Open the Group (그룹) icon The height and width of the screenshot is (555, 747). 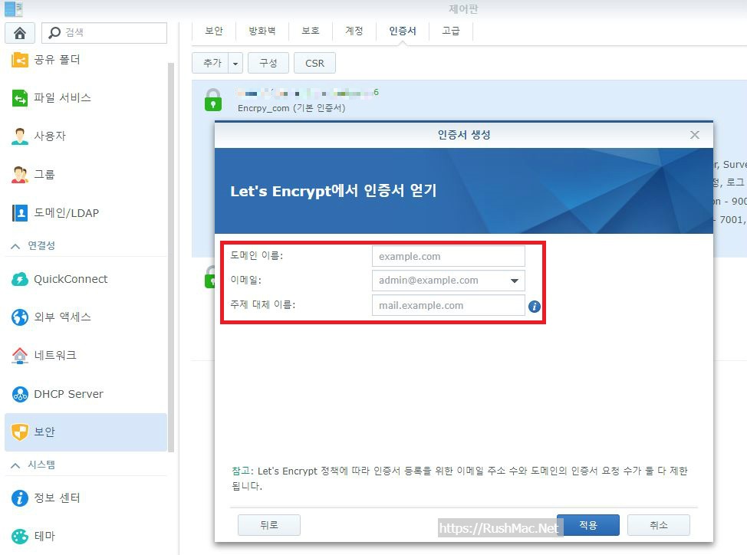coord(19,175)
